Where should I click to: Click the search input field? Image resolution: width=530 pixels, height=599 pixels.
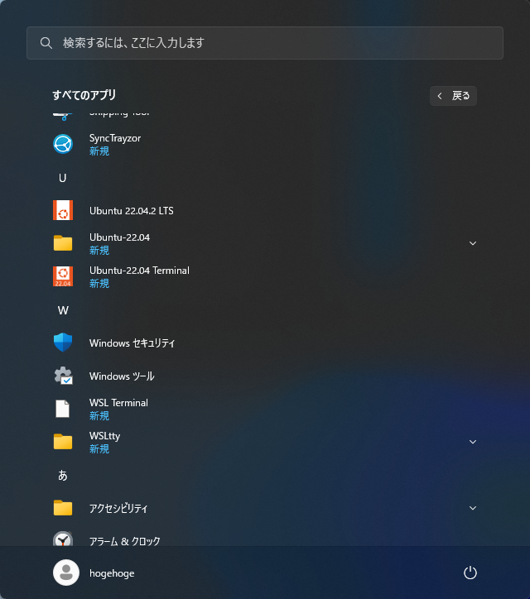265,43
